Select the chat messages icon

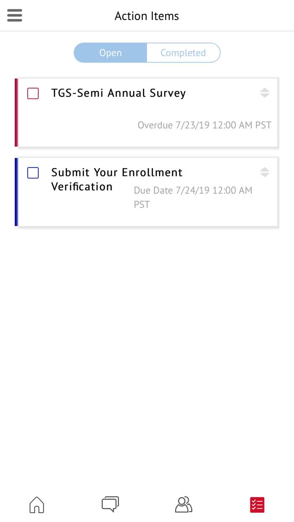point(110,505)
